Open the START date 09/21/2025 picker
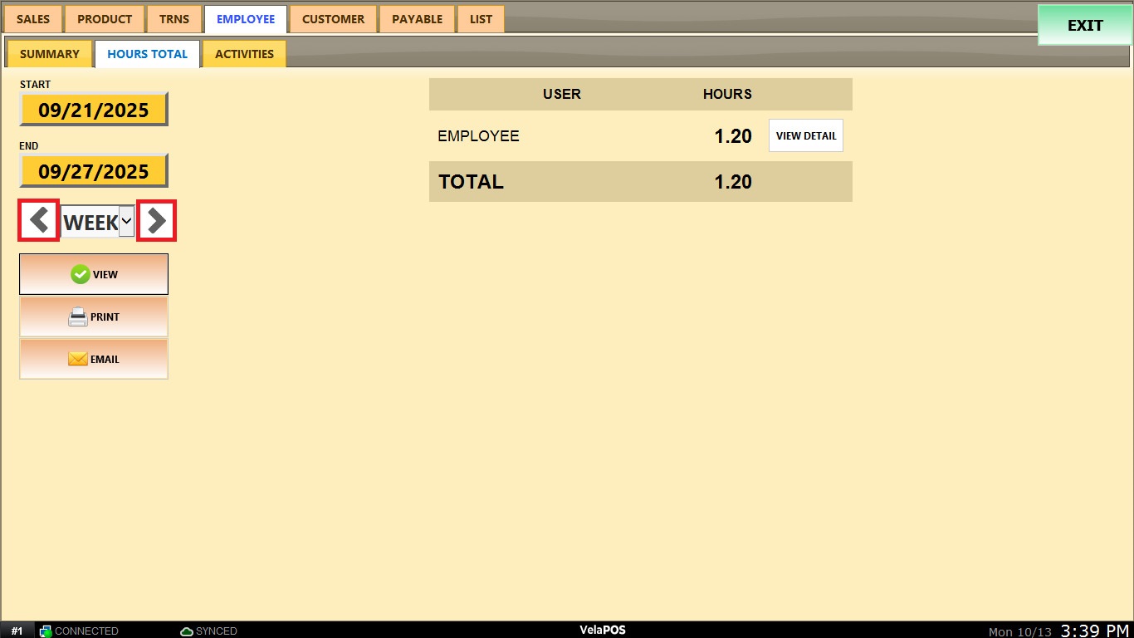The width and height of the screenshot is (1134, 638). (x=94, y=110)
